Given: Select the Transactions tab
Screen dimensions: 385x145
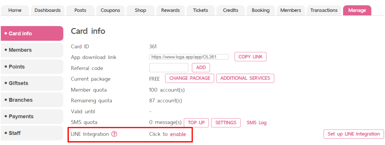Looking at the screenshot, I should [x=324, y=10].
